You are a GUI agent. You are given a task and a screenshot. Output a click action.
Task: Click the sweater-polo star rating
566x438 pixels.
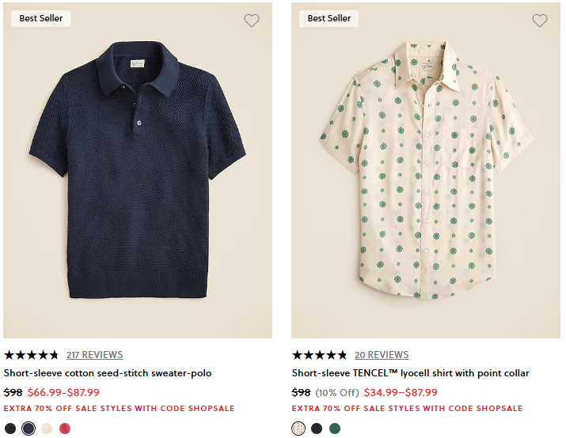click(32, 355)
